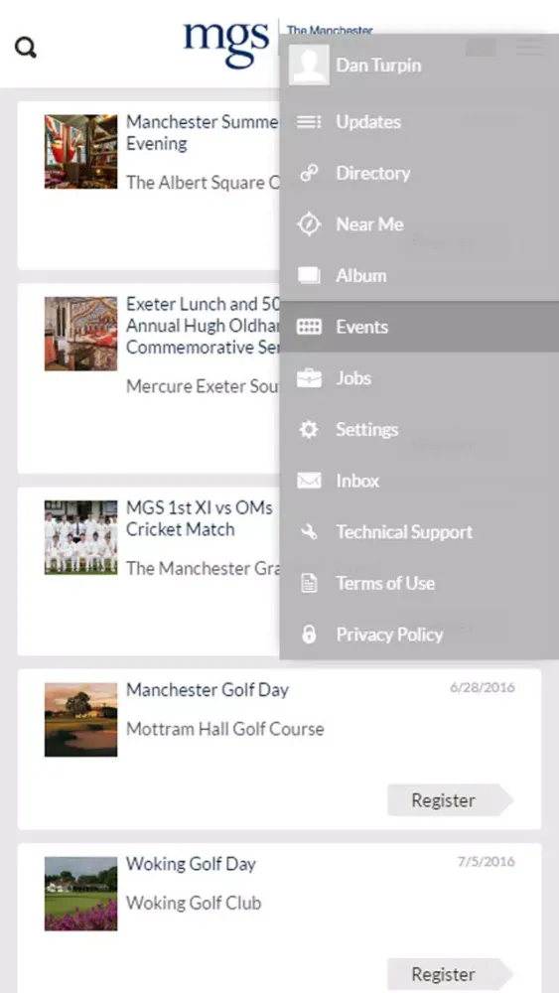This screenshot has height=993, width=559.
Task: Open Exeter Lunch event thumbnail
Action: click(x=81, y=334)
